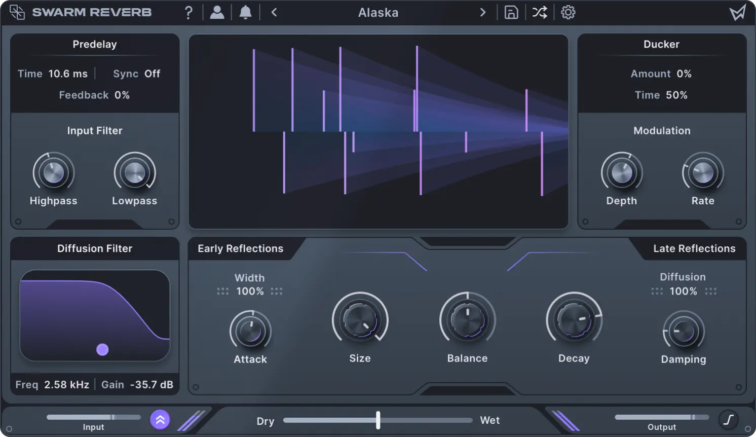Click the Late Reflections tab label
Screen dimensions: 756x437
pyautogui.click(x=694, y=248)
